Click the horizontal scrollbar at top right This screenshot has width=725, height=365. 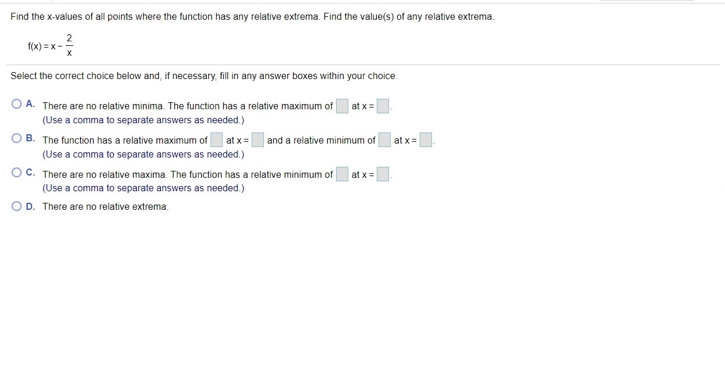pyautogui.click(x=647, y=1)
